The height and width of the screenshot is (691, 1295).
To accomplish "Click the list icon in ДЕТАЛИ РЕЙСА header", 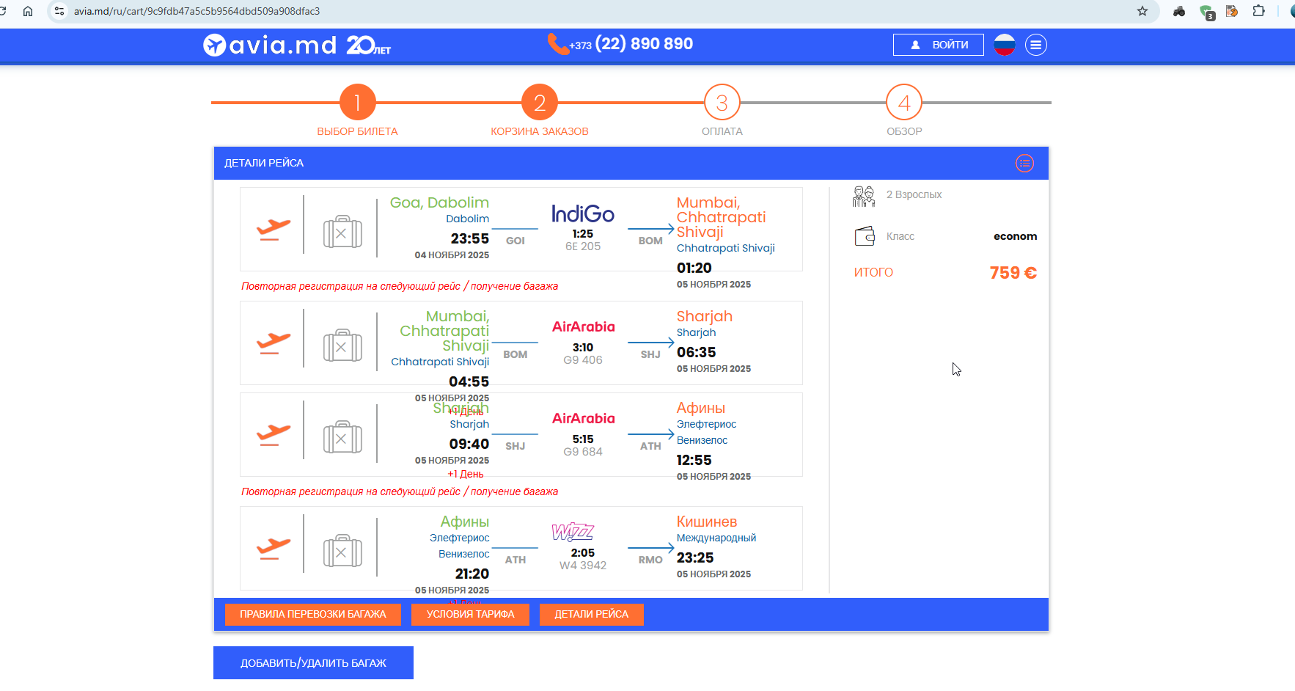I will pos(1024,163).
